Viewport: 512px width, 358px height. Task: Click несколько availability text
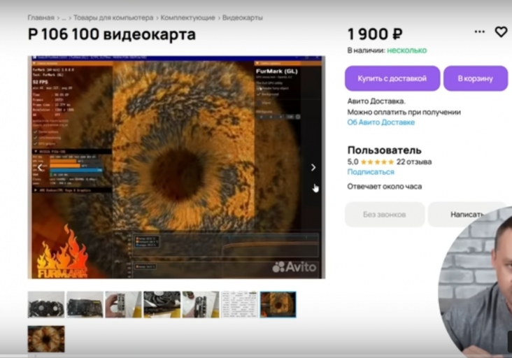click(x=407, y=50)
